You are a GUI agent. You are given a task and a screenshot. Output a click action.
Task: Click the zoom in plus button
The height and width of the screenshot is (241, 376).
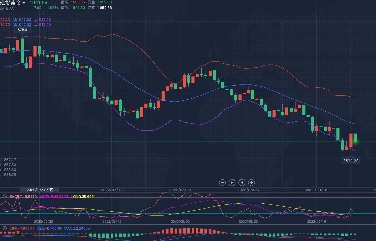tap(251, 182)
